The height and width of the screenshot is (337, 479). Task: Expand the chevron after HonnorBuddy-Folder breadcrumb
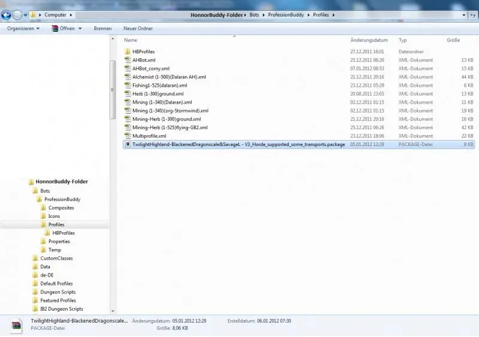coord(245,15)
